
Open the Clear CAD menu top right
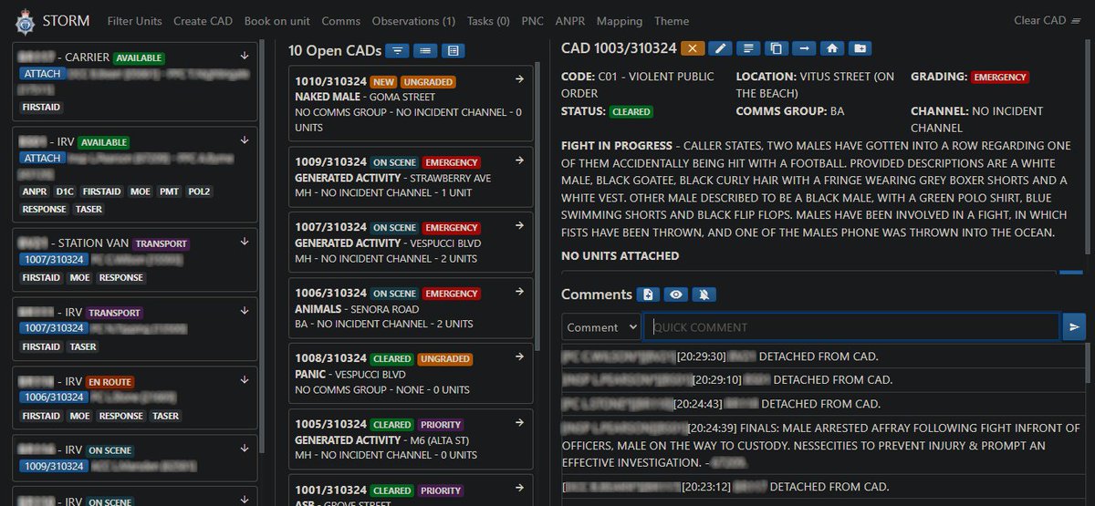[x=1048, y=20]
